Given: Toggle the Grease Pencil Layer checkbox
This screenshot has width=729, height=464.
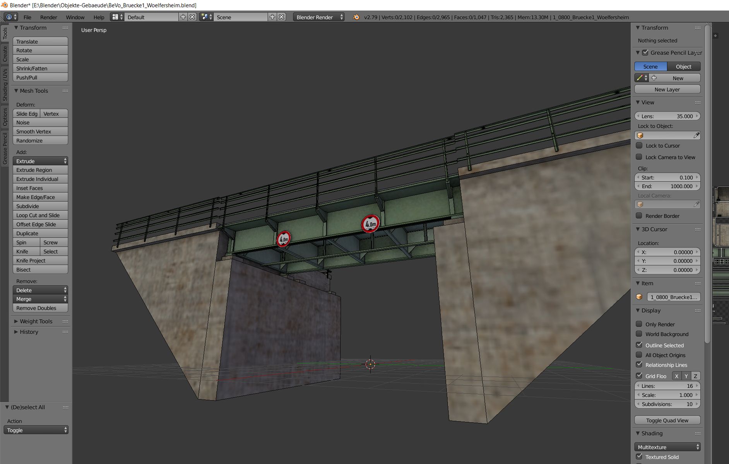Looking at the screenshot, I should coord(645,53).
